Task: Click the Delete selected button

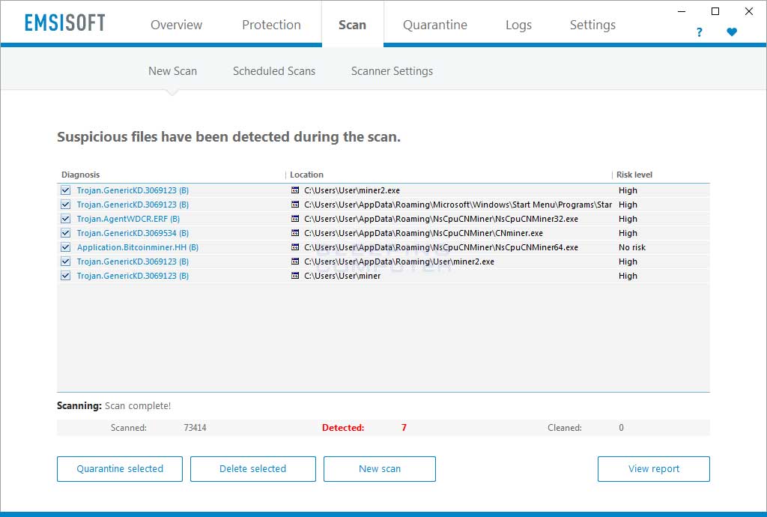Action: [253, 468]
